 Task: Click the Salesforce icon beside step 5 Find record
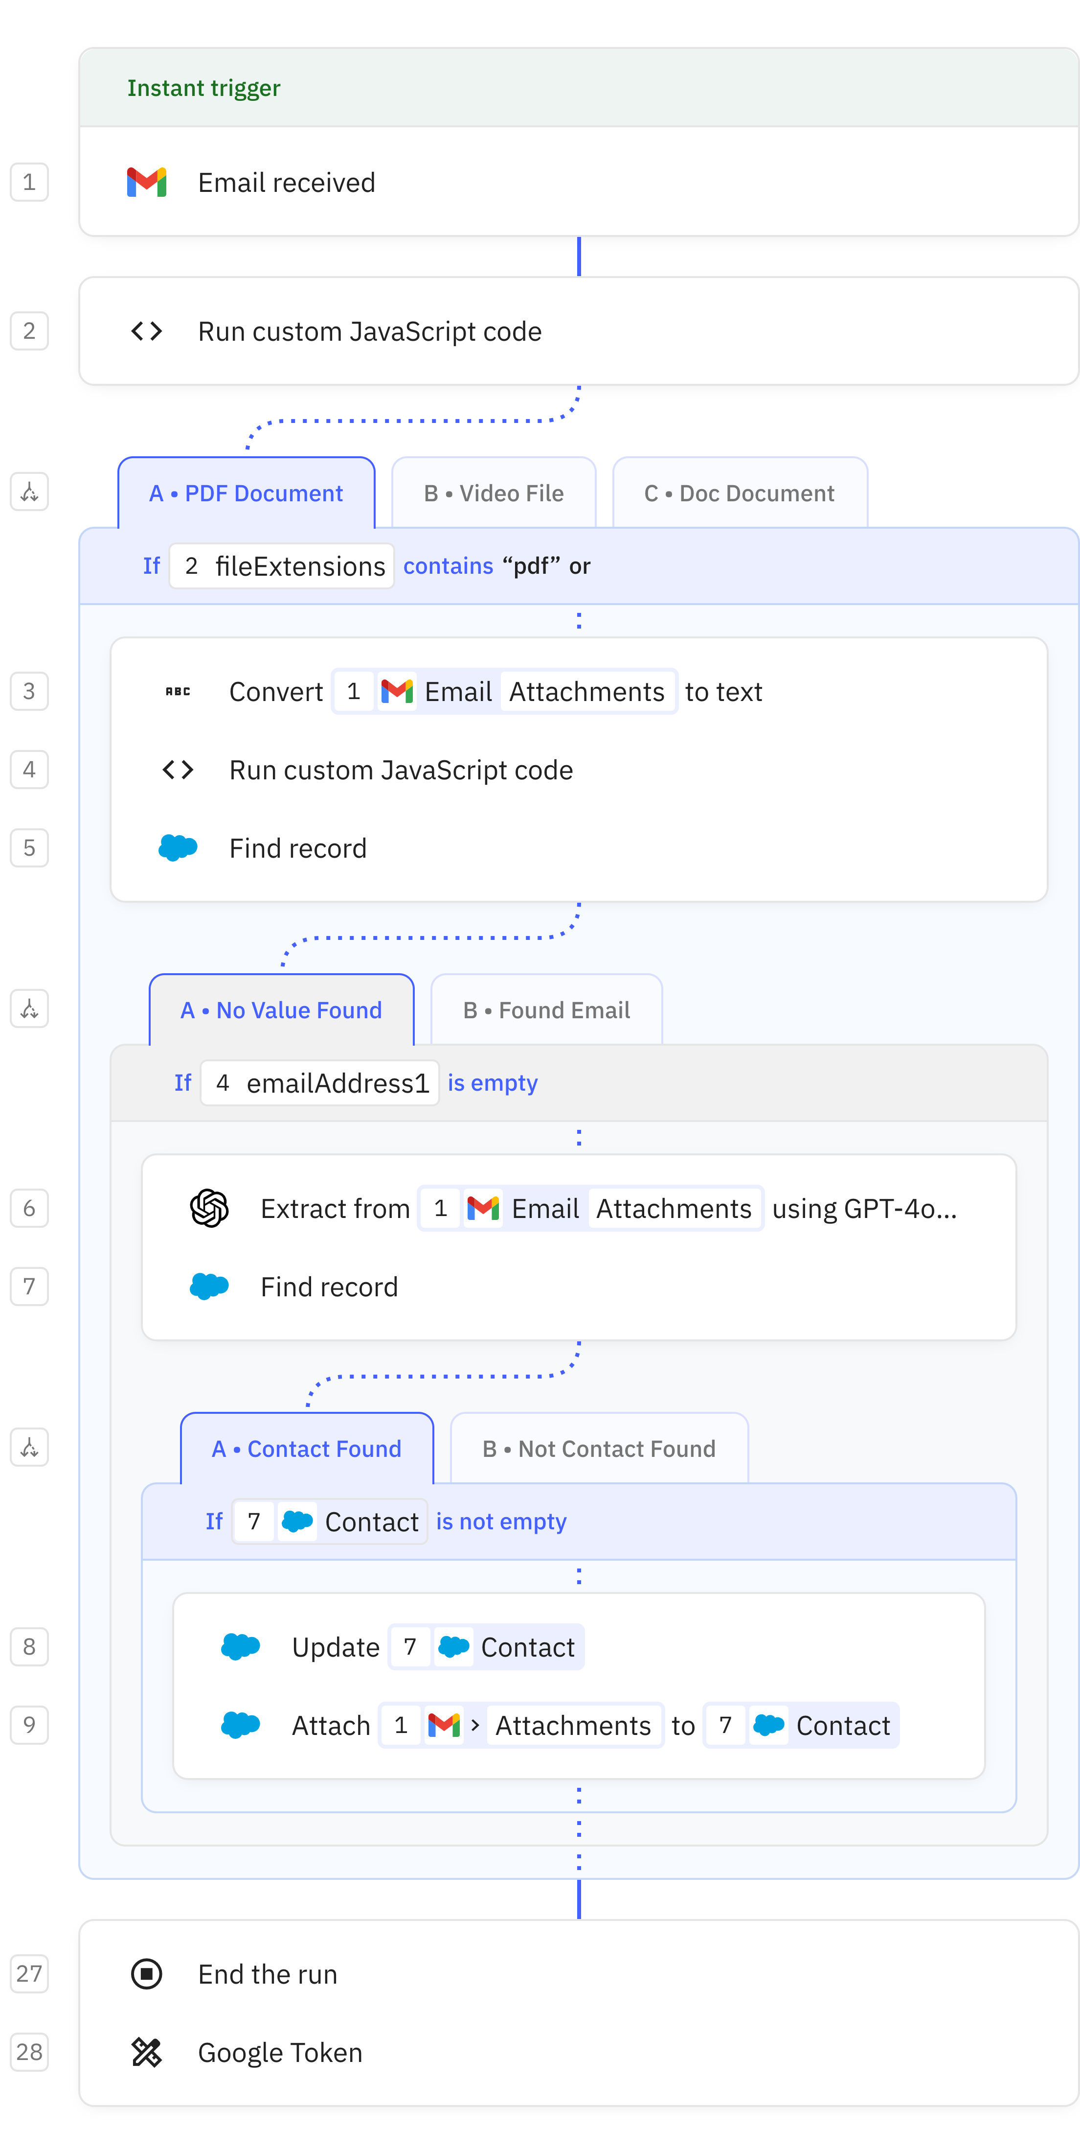(177, 848)
